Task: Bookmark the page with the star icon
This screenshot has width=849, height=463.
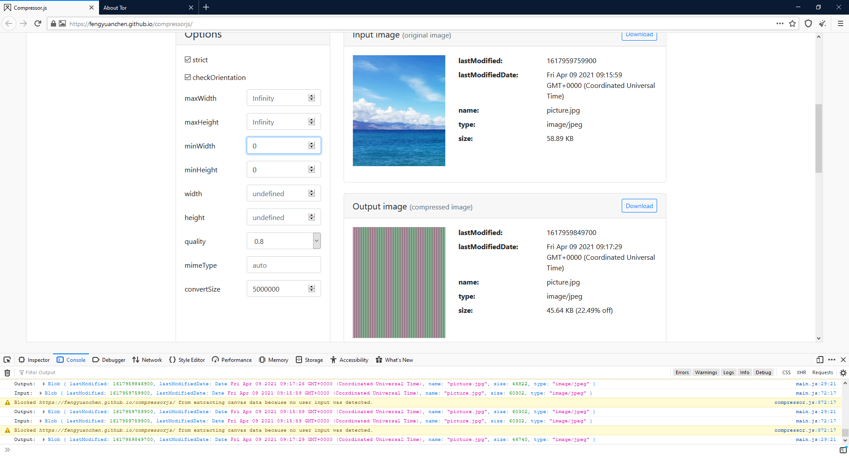Action: click(x=792, y=23)
